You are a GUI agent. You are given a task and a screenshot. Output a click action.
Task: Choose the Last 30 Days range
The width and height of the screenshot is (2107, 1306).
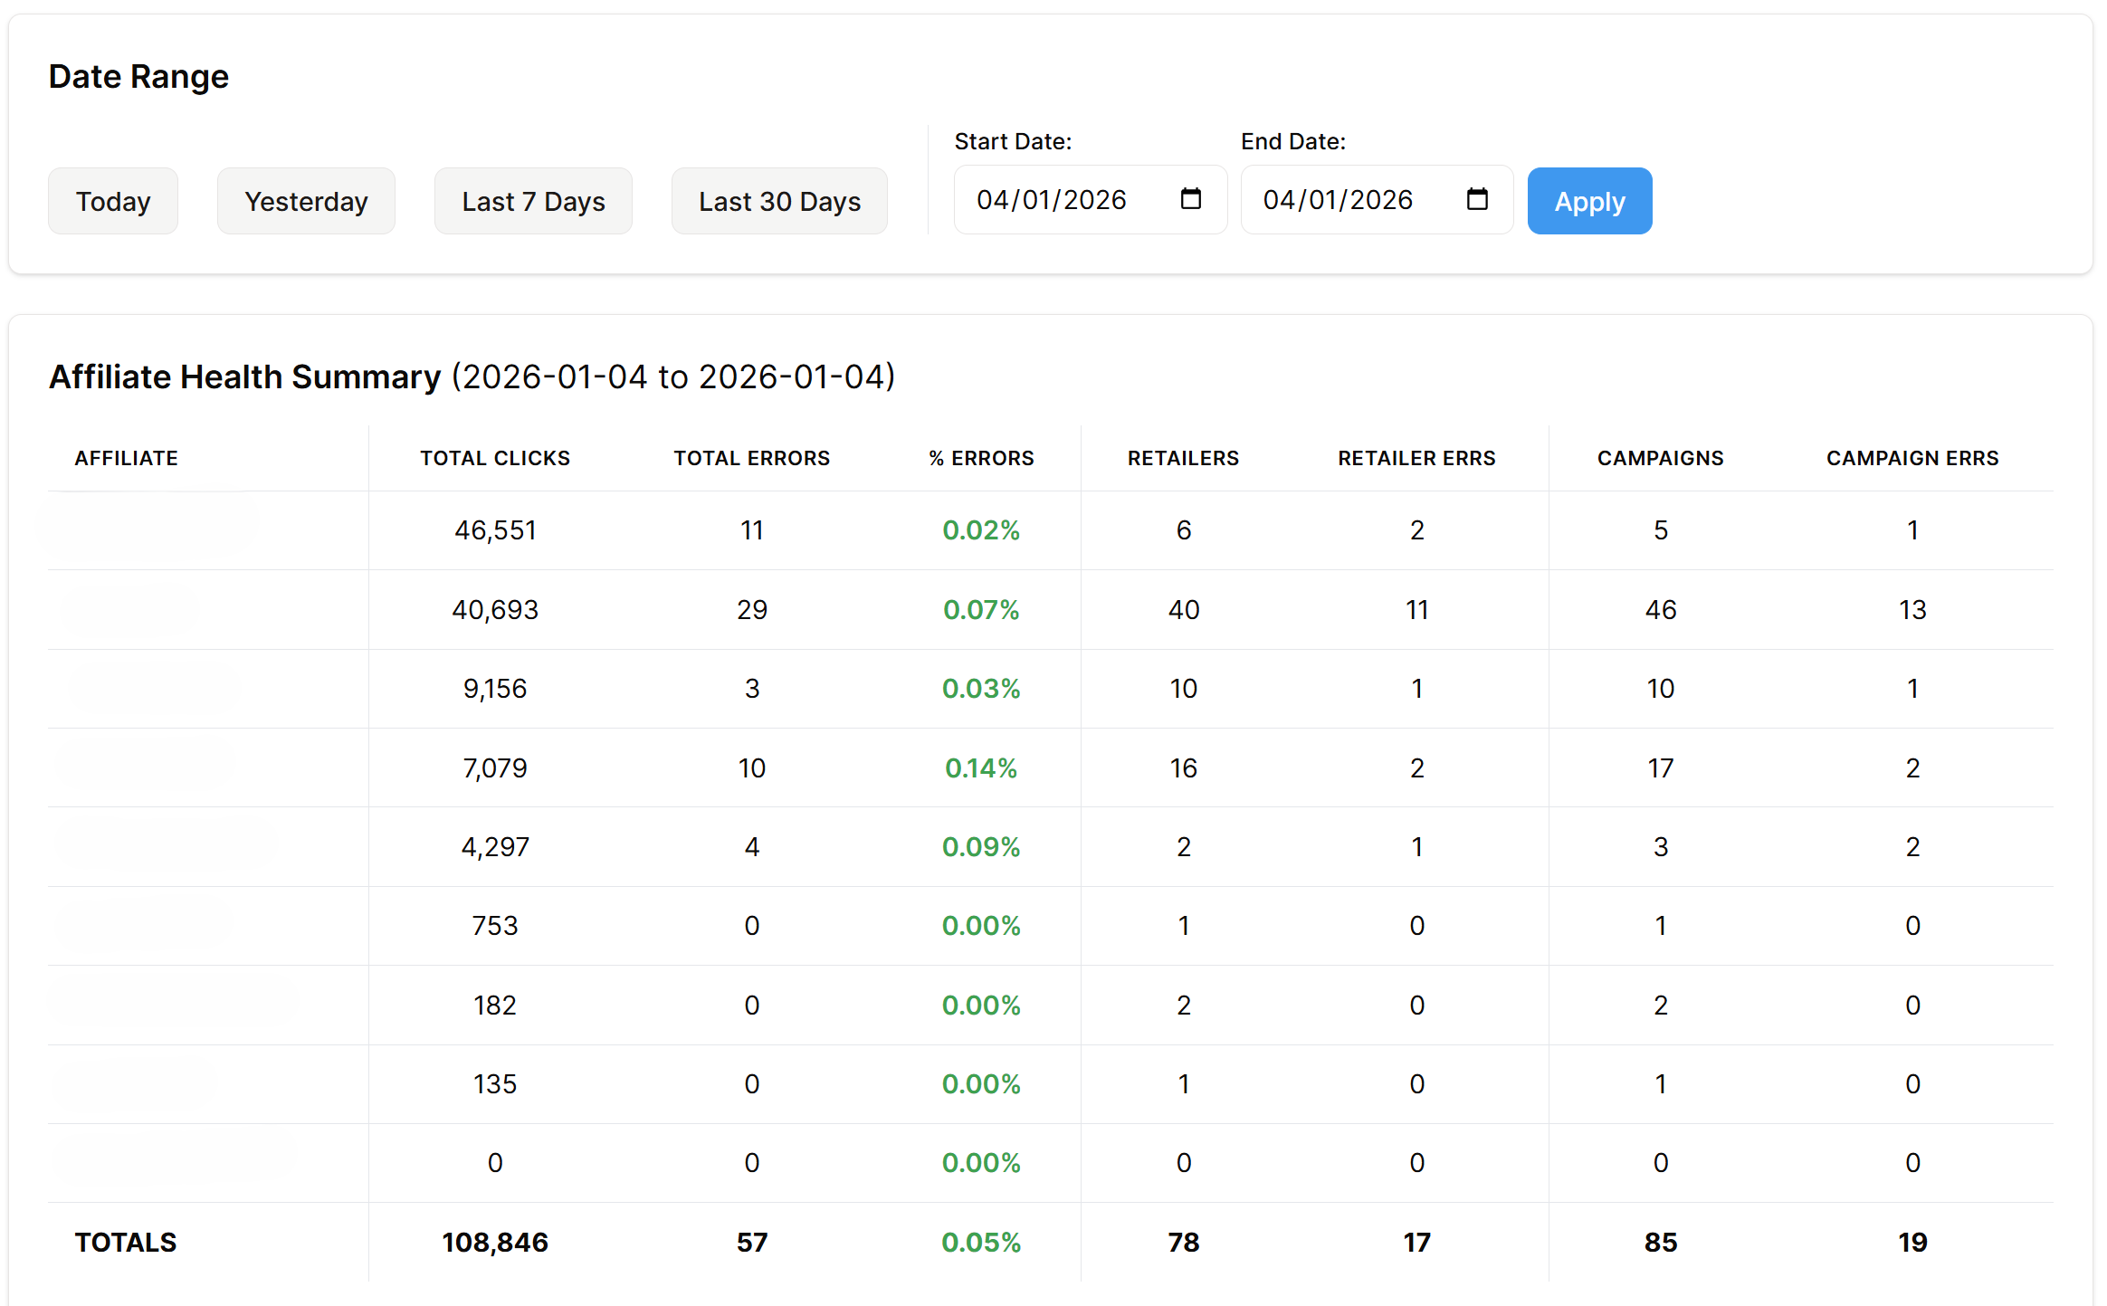coord(779,201)
